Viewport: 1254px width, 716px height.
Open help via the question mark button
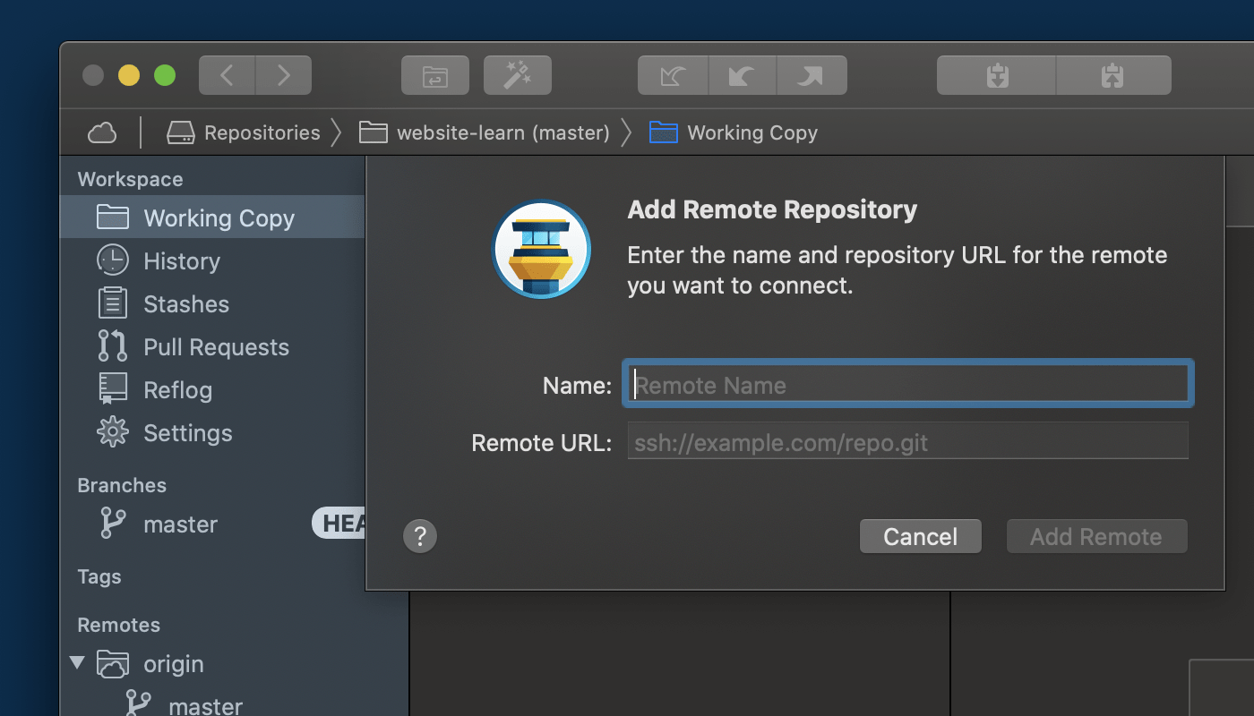coord(420,536)
